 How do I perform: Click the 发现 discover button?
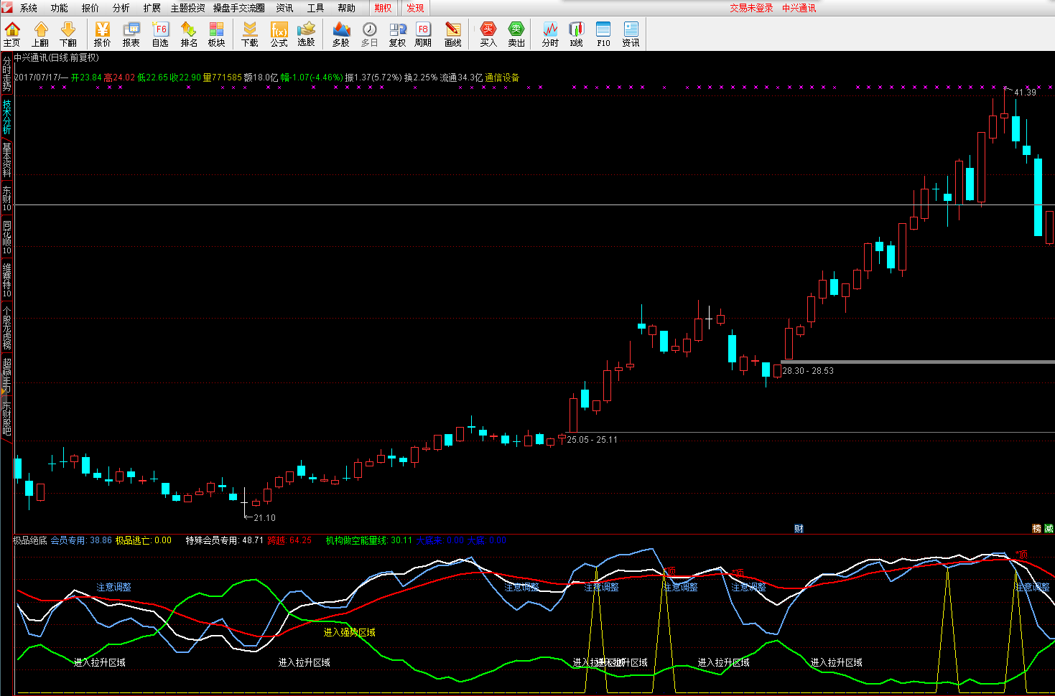point(415,8)
